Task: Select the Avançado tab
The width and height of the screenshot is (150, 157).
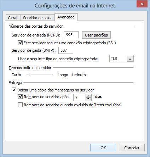Action: coord(66,17)
